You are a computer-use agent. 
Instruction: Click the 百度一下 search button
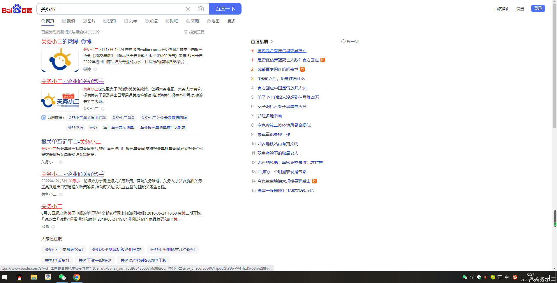click(225, 9)
